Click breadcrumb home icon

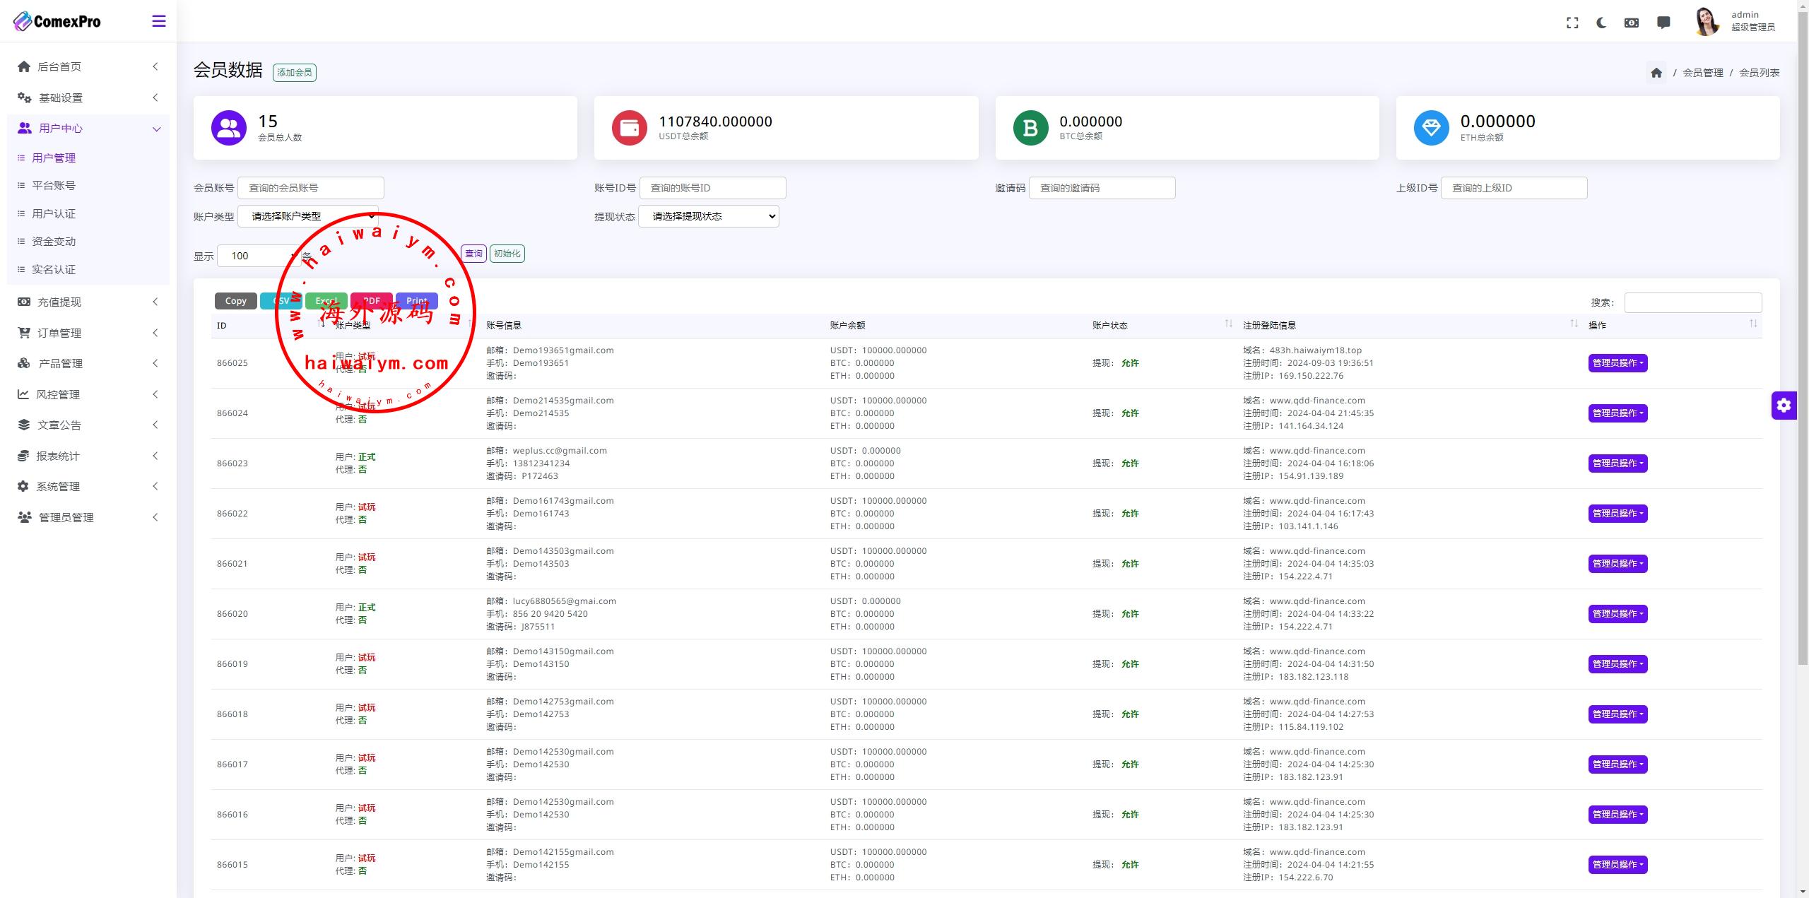tap(1656, 73)
